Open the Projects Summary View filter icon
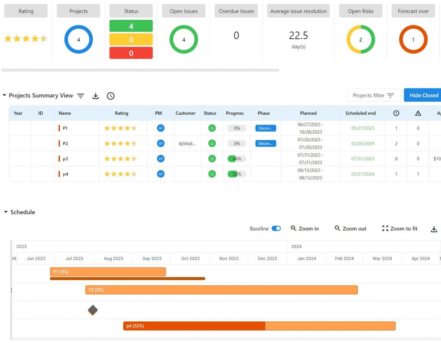Screen dimensions: 441x343 (x=81, y=96)
